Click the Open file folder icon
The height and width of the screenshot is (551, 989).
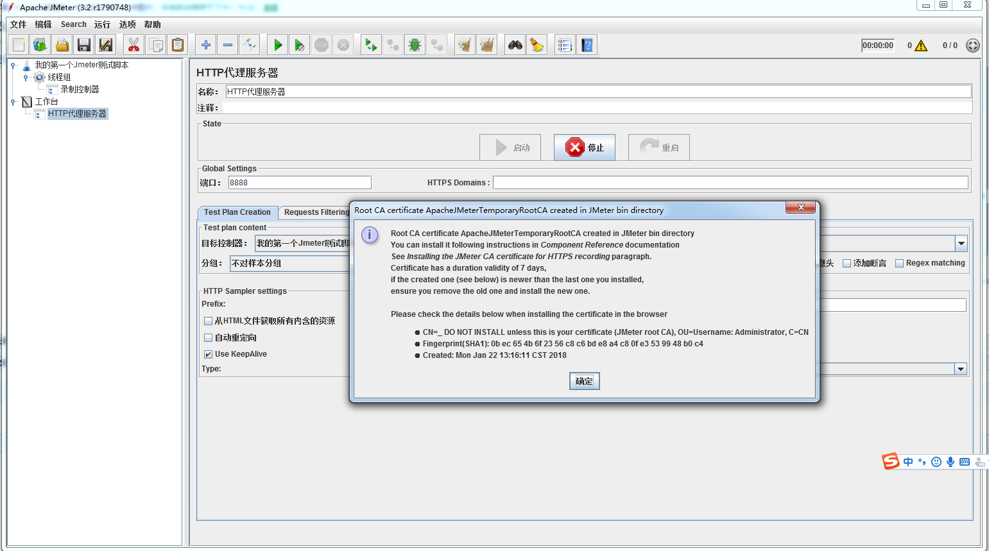[x=62, y=45]
